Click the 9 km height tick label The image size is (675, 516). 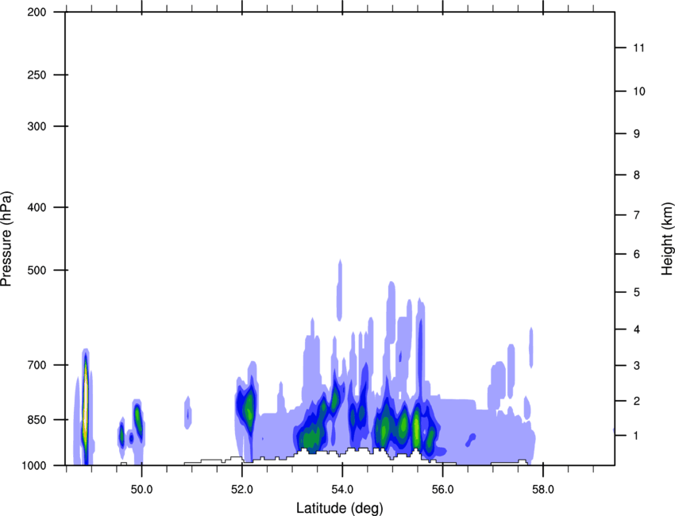[637, 134]
